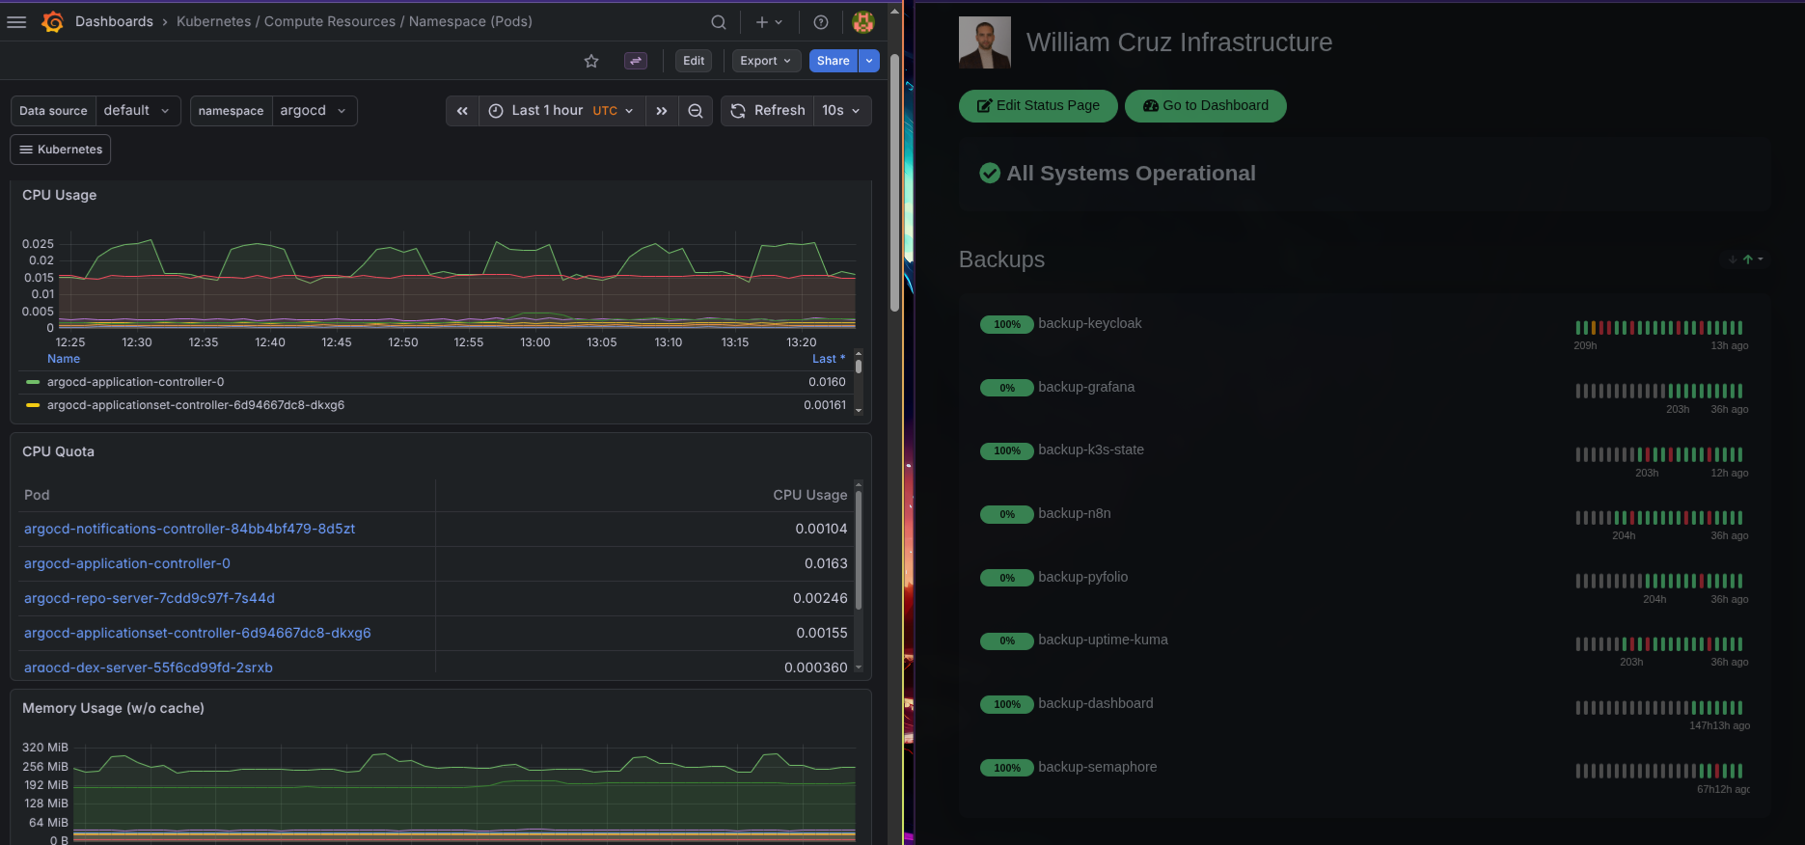Click the CPU Usage panel title

point(60,195)
